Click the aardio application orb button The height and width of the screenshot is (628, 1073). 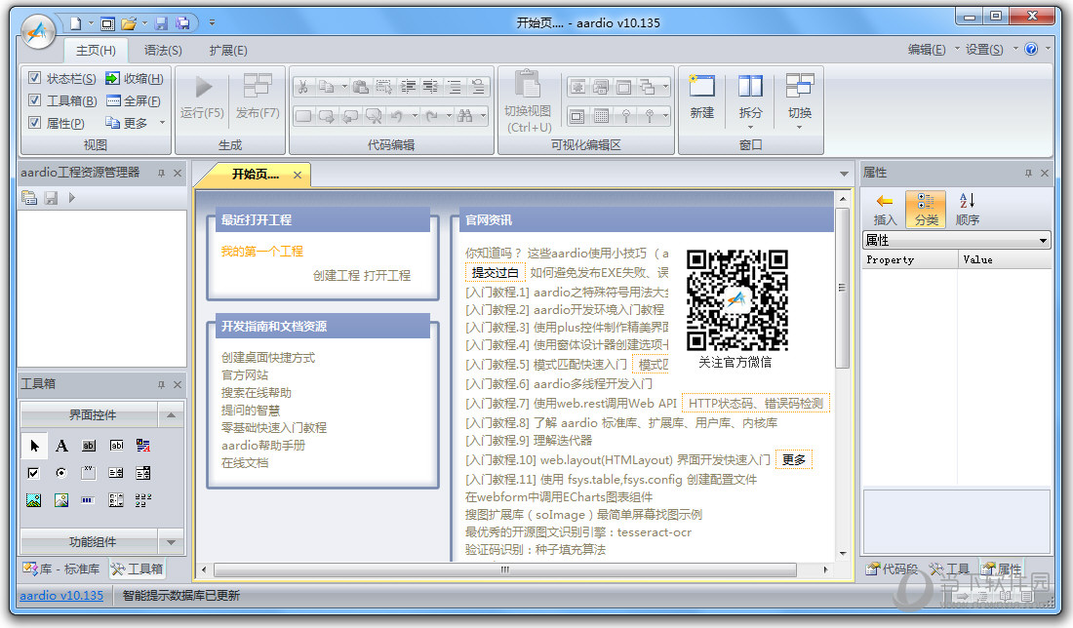[38, 31]
